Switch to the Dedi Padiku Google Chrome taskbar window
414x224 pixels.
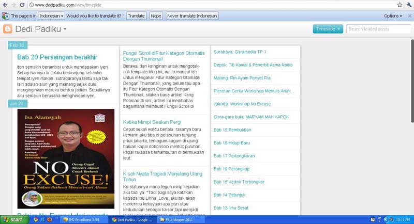coord(134,219)
